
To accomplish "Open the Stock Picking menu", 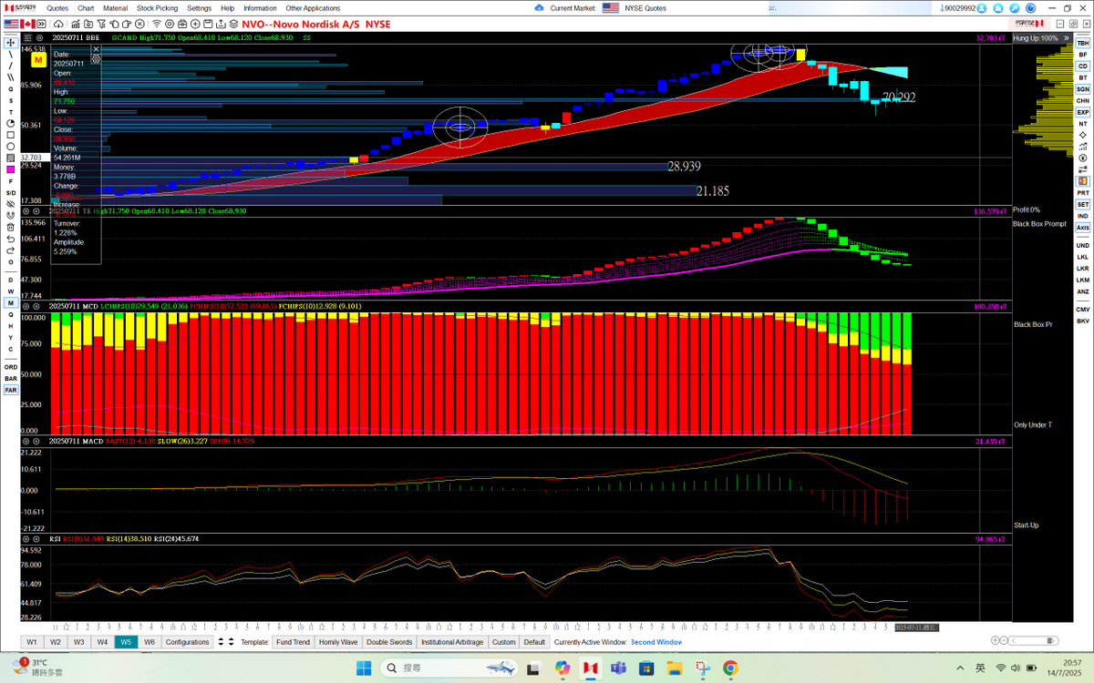I will tap(158, 8).
